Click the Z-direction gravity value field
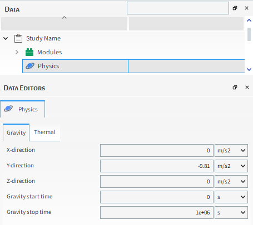 point(157,182)
